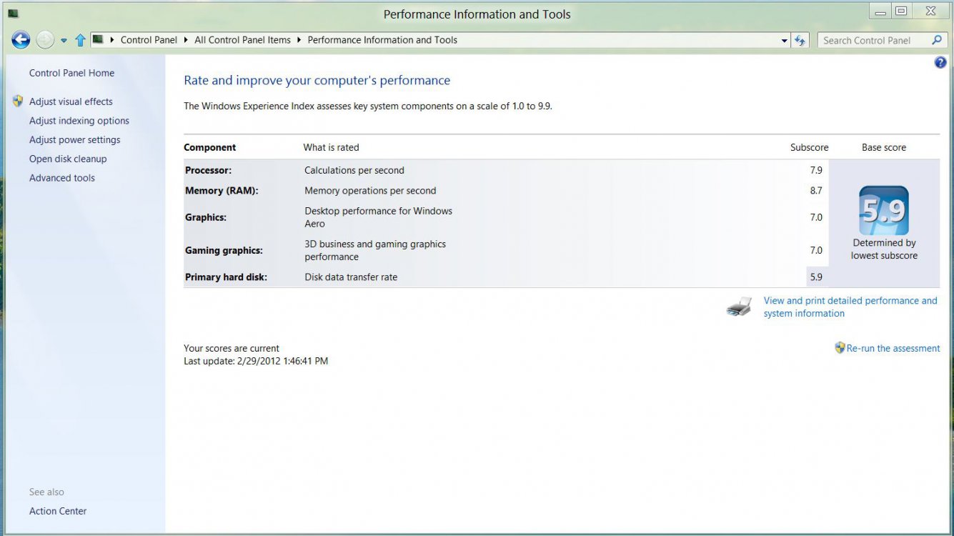
Task: Open Adjust indexing options
Action: click(79, 121)
